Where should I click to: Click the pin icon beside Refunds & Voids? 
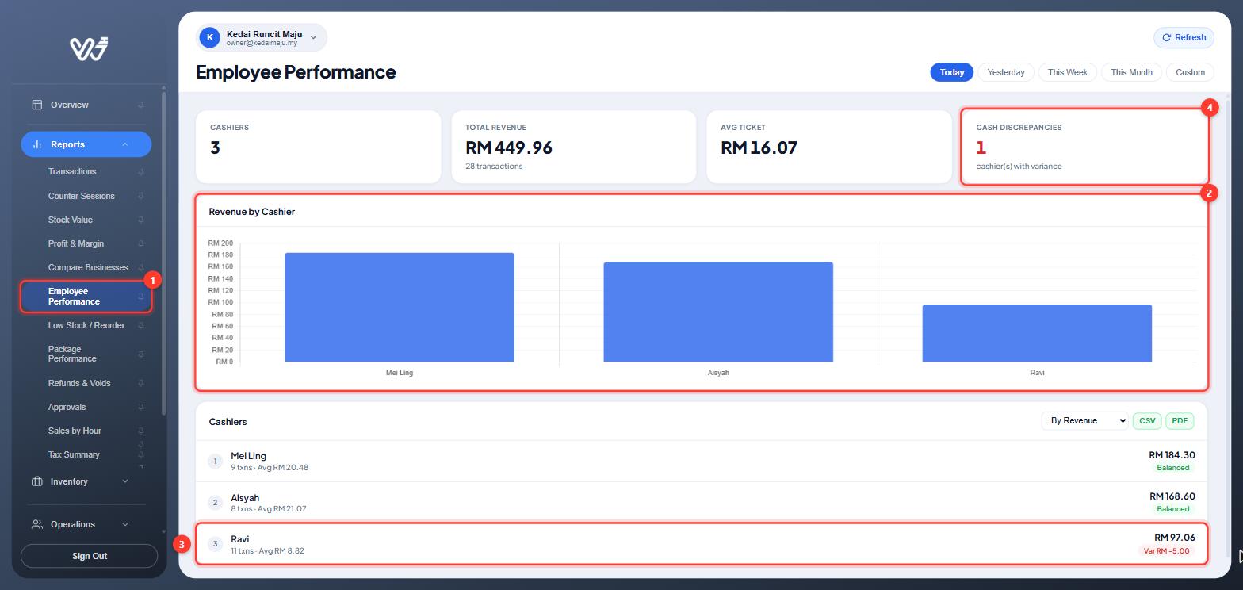(141, 383)
